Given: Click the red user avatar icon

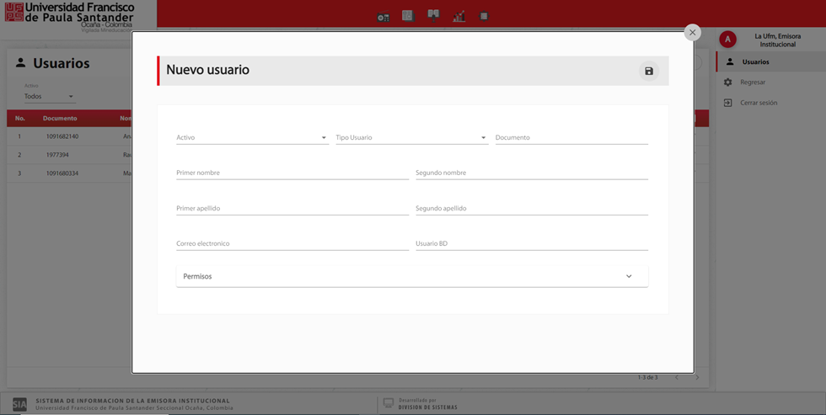Looking at the screenshot, I should coord(727,40).
